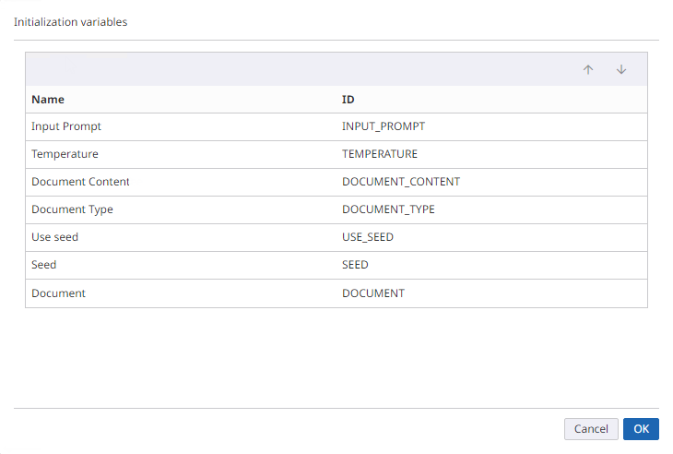Click the SEED ID cell
The height and width of the screenshot is (454, 673).
coord(355,265)
